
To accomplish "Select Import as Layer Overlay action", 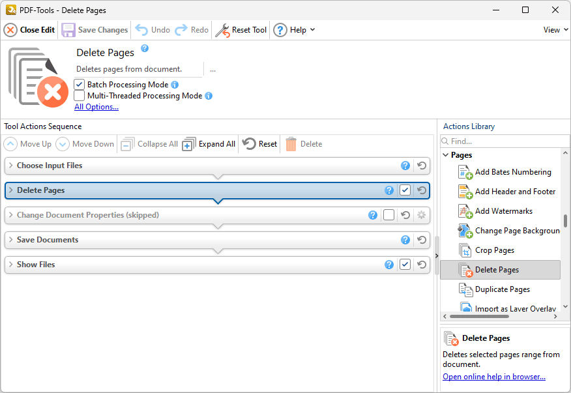I will click(x=507, y=308).
